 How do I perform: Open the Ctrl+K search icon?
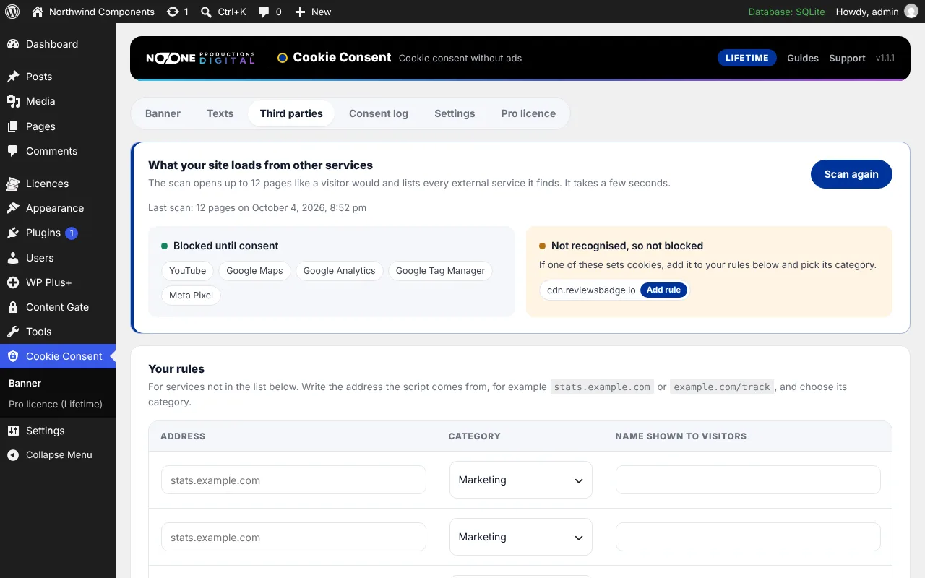[206, 12]
